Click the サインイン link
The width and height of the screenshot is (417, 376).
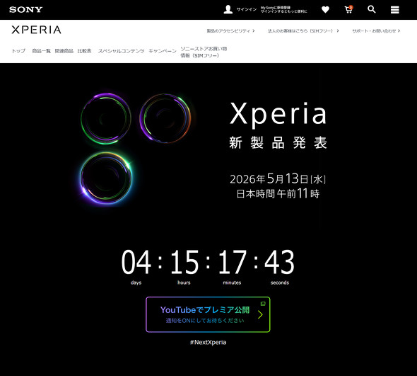tap(247, 9)
